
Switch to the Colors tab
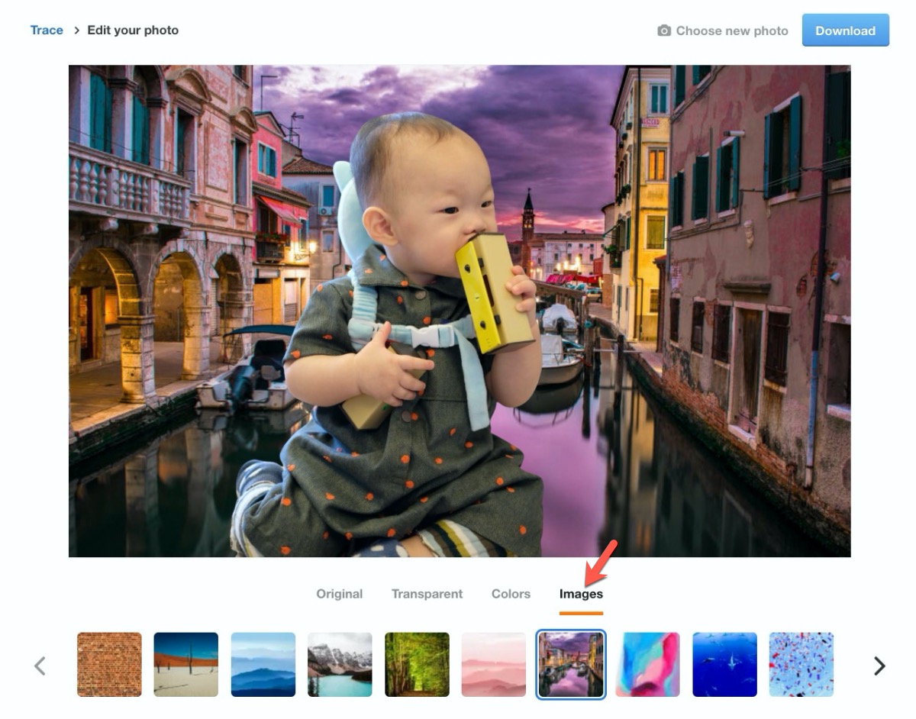(511, 594)
